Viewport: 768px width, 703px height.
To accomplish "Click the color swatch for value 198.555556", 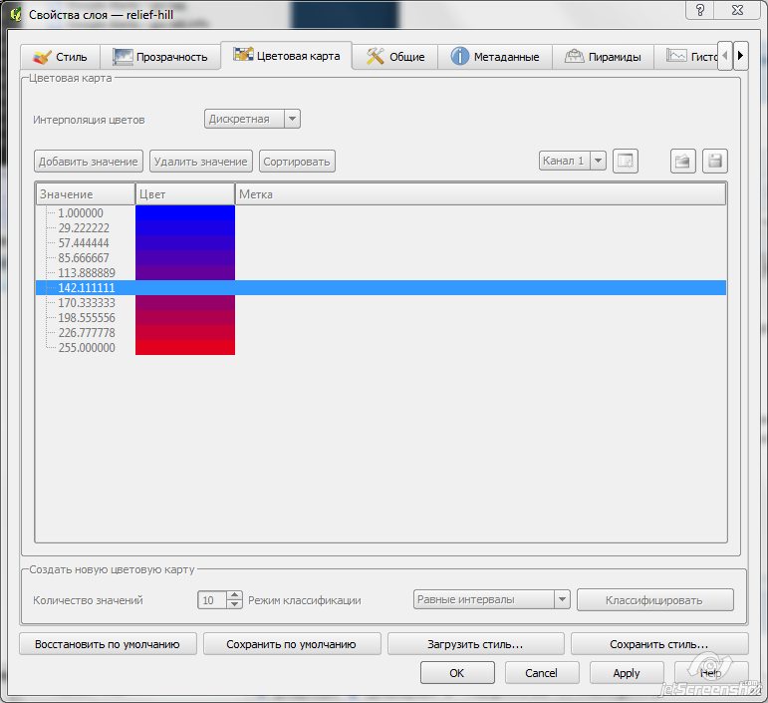I will click(x=185, y=318).
